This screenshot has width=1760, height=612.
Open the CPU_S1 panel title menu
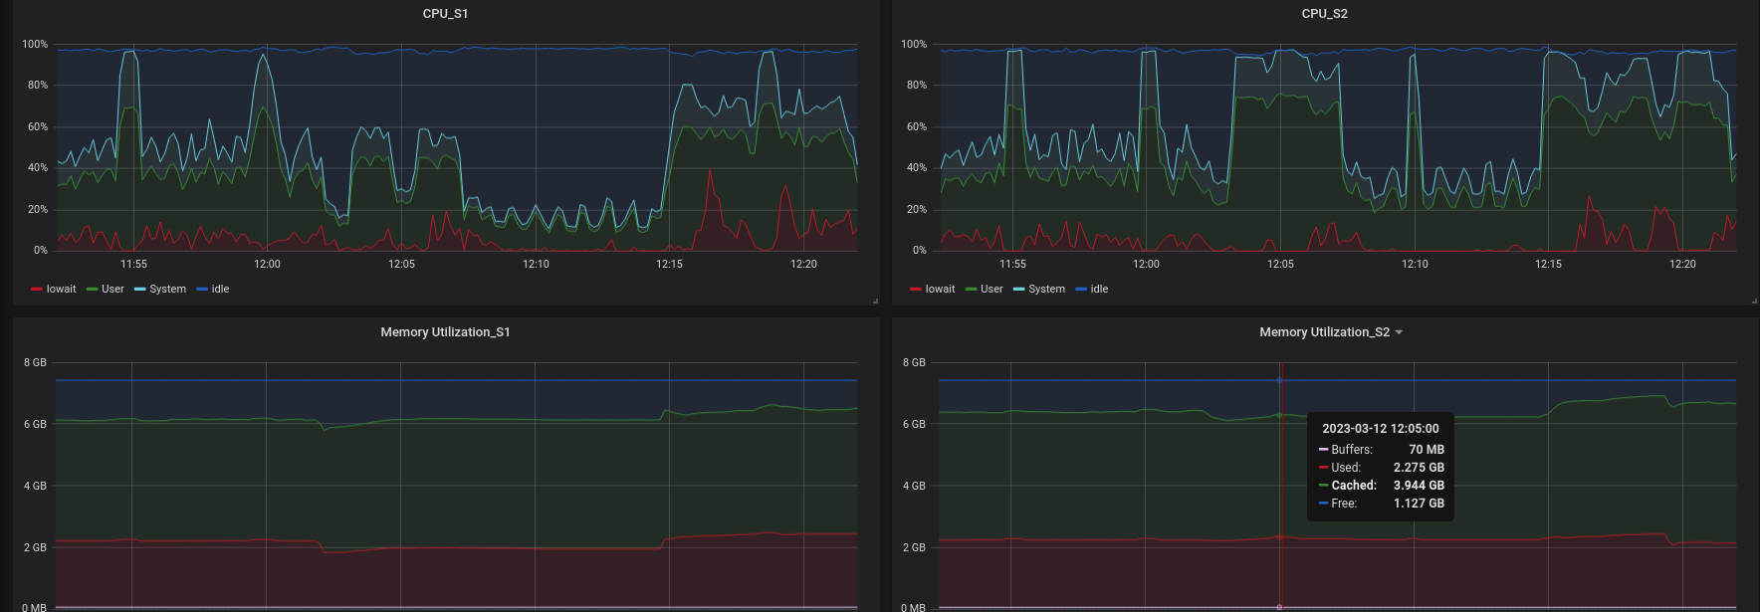pos(445,14)
